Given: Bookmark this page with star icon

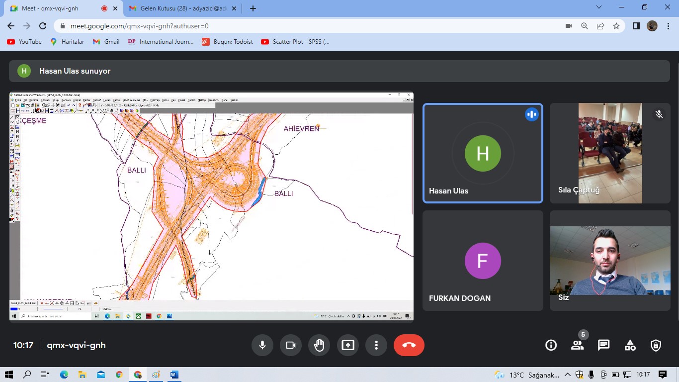Looking at the screenshot, I should (x=616, y=26).
